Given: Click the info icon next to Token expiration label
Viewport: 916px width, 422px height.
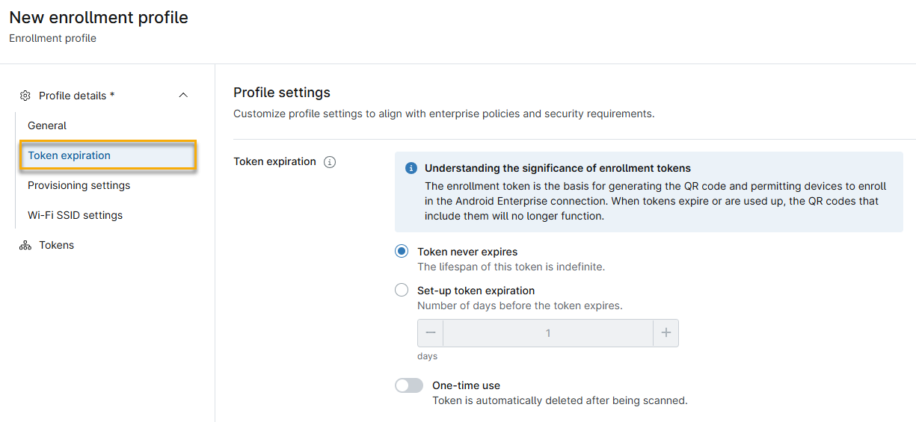Looking at the screenshot, I should pyautogui.click(x=330, y=162).
